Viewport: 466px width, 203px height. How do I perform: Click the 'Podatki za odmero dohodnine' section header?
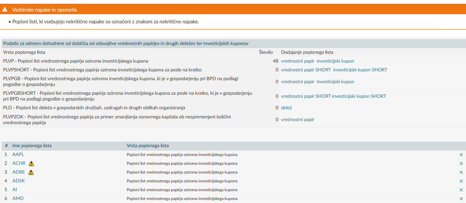(126, 43)
